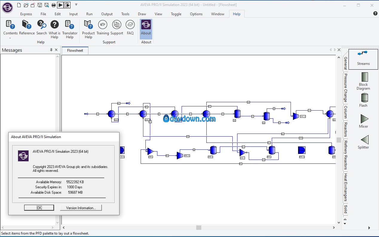The height and width of the screenshot is (237, 379).
Task: Switch to the Input ribbon tab
Action: coord(73,14)
